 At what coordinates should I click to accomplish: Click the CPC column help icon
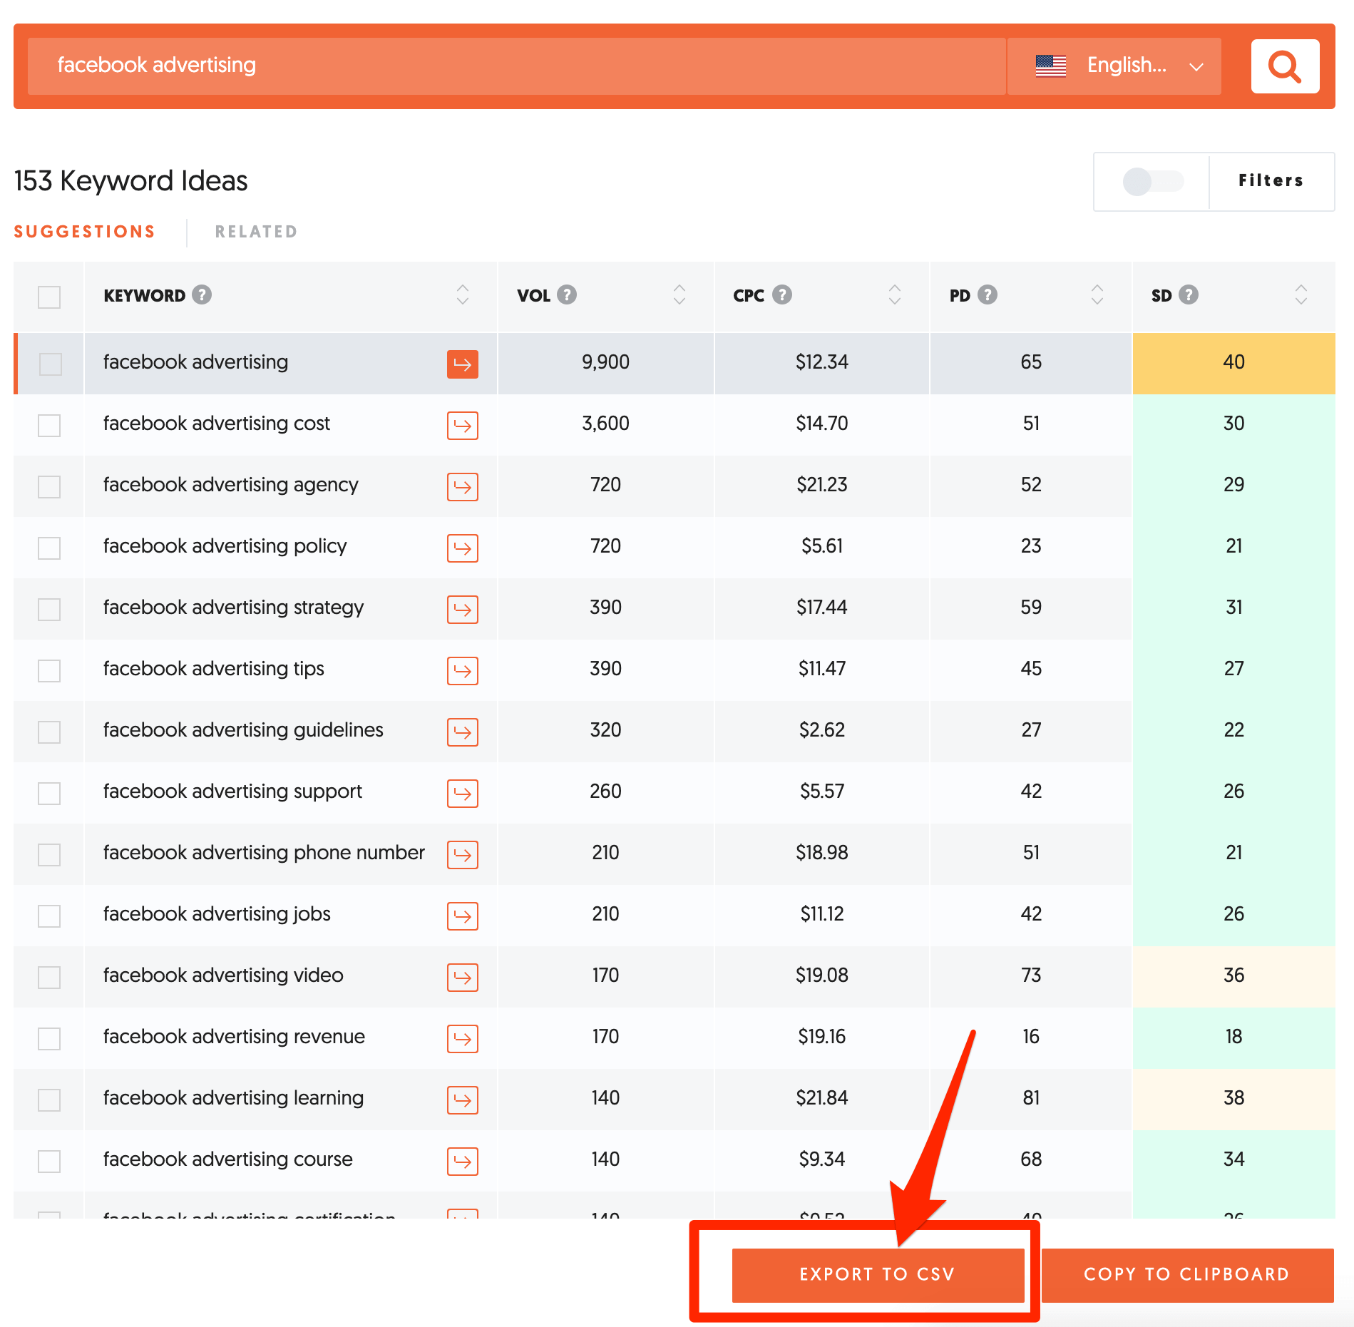(x=782, y=294)
